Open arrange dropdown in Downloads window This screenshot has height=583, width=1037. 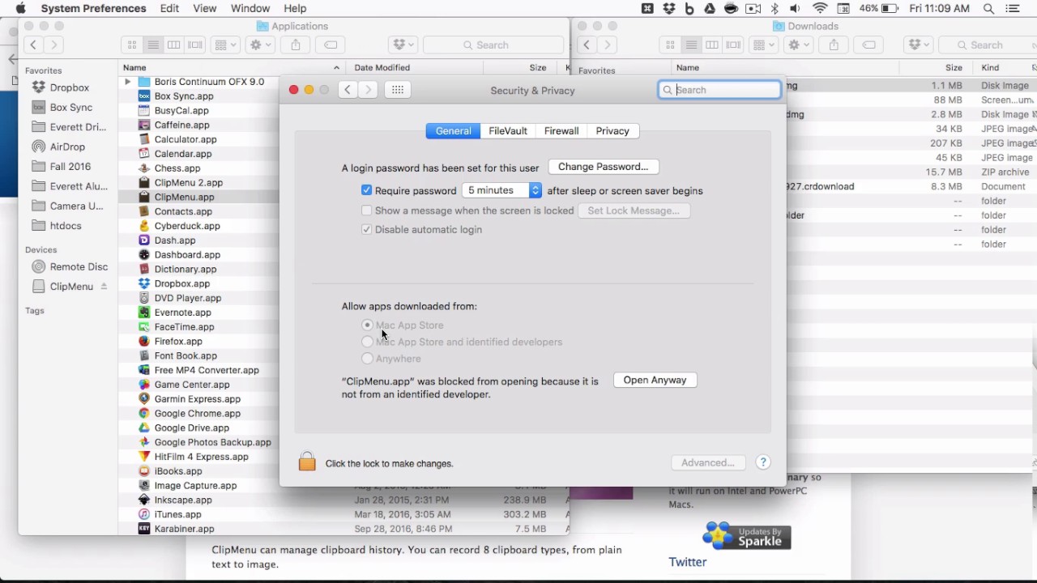pyautogui.click(x=762, y=45)
